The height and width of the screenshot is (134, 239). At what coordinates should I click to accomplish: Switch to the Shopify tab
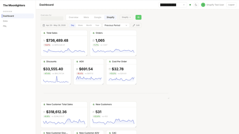click(111, 17)
